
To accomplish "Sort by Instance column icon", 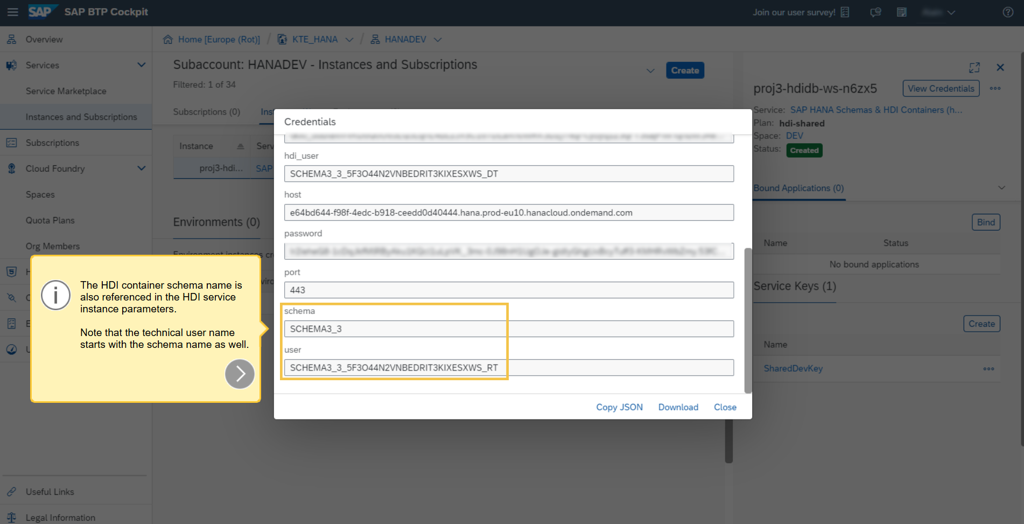I will [241, 146].
